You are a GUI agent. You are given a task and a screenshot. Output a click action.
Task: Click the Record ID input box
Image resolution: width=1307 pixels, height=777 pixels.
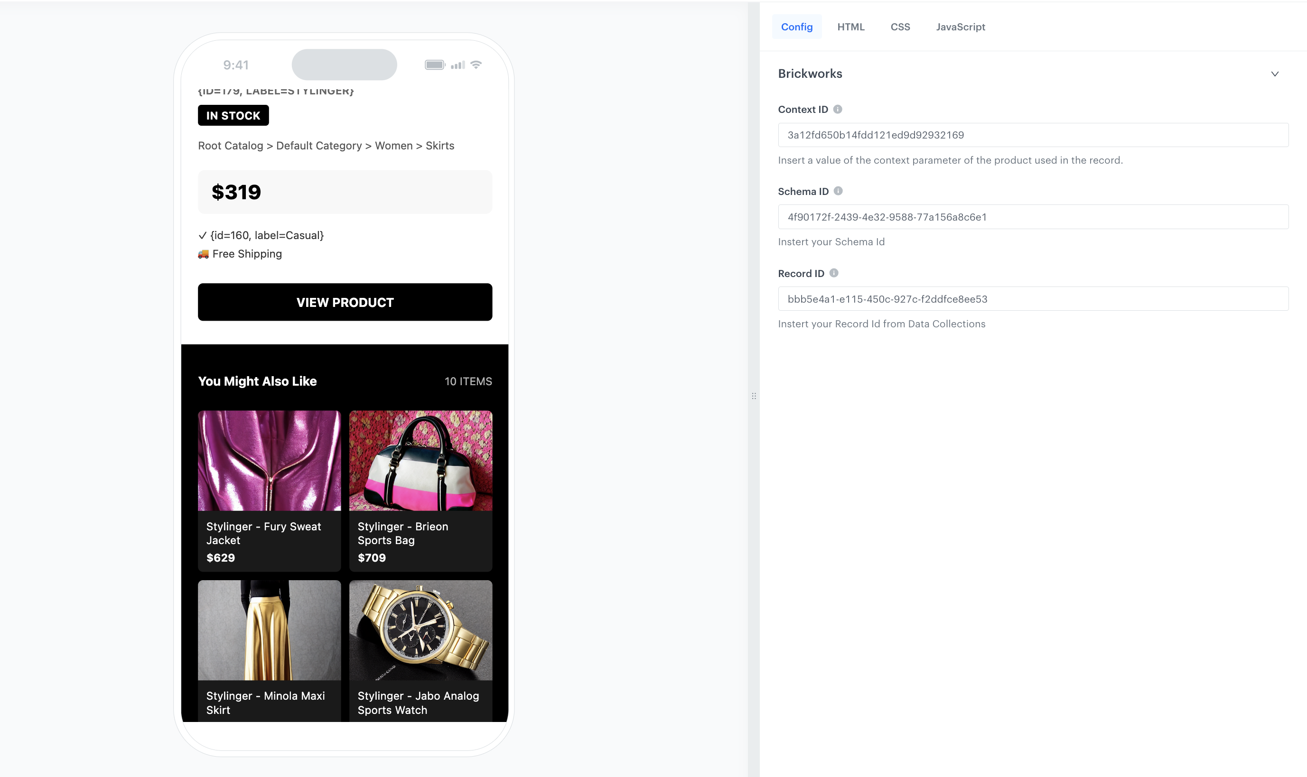tap(1033, 299)
